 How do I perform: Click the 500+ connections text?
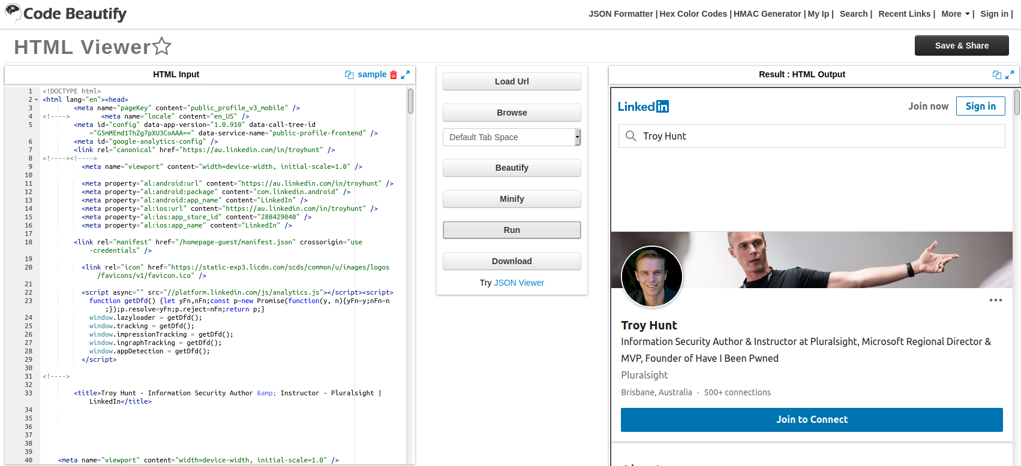[737, 392]
